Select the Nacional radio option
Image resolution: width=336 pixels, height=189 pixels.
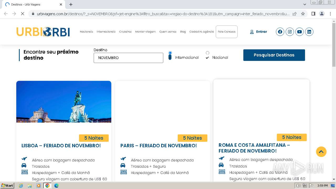[x=207, y=53]
